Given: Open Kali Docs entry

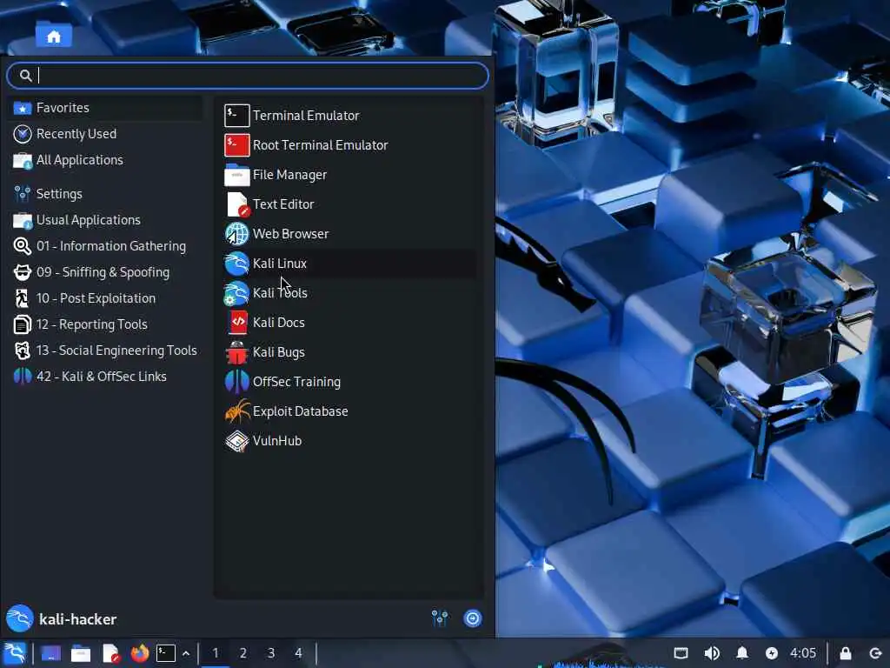Looking at the screenshot, I should click(x=349, y=322).
